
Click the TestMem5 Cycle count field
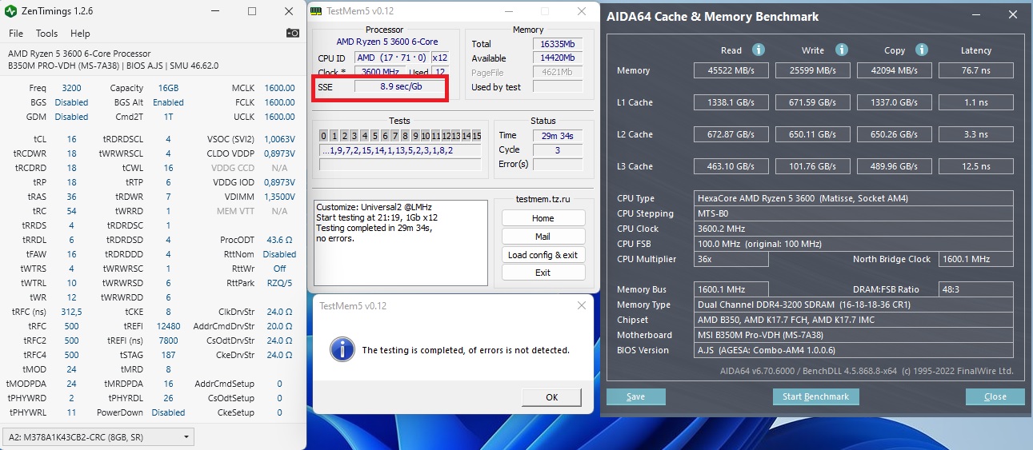[x=558, y=149]
